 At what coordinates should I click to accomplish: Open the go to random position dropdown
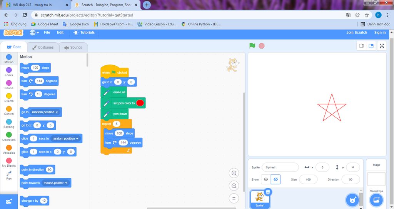pyautogui.click(x=45, y=112)
